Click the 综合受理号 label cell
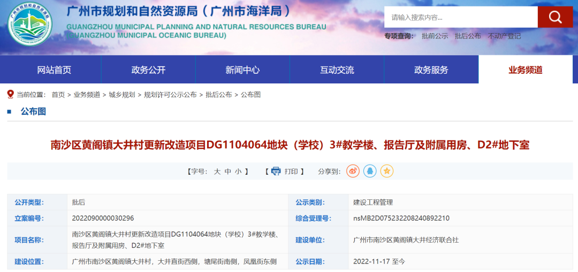Screen dimensions: 578x272 coord(318,218)
